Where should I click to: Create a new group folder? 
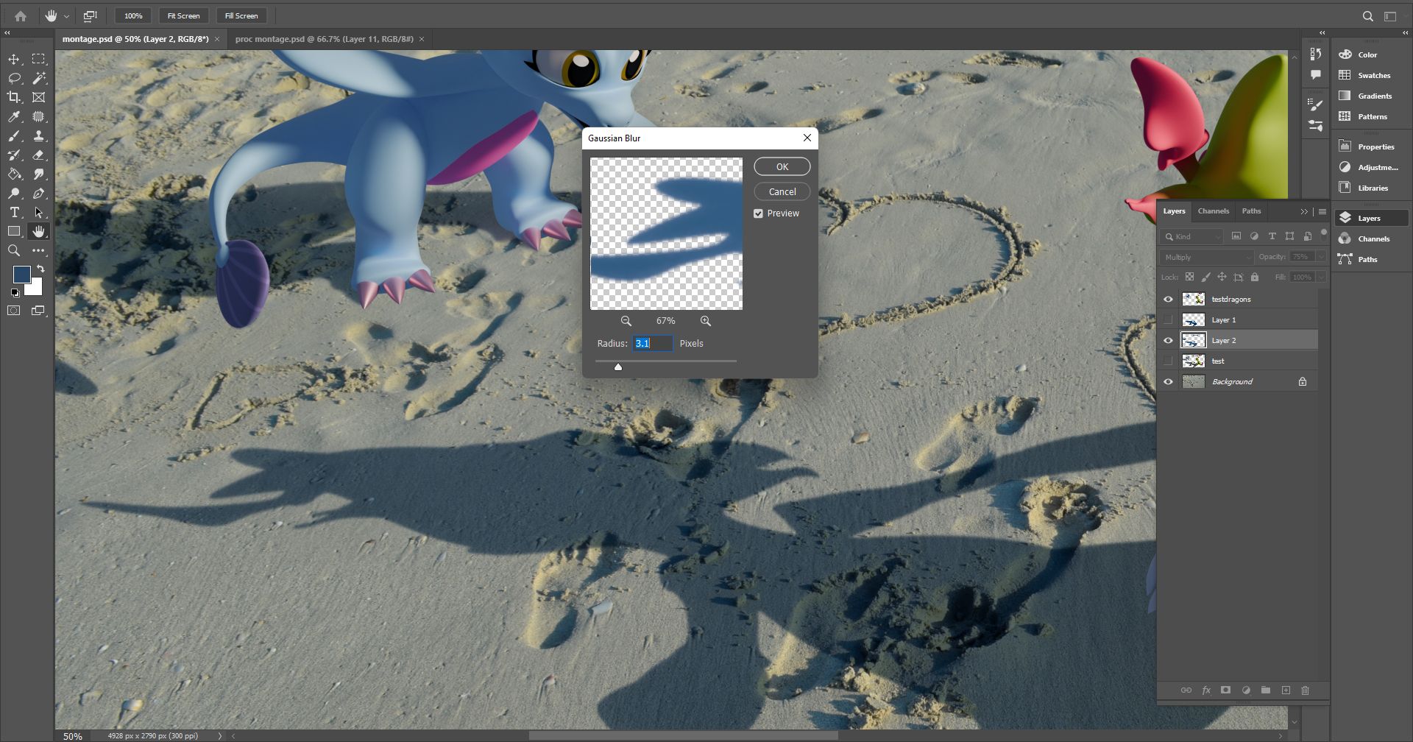1266,690
